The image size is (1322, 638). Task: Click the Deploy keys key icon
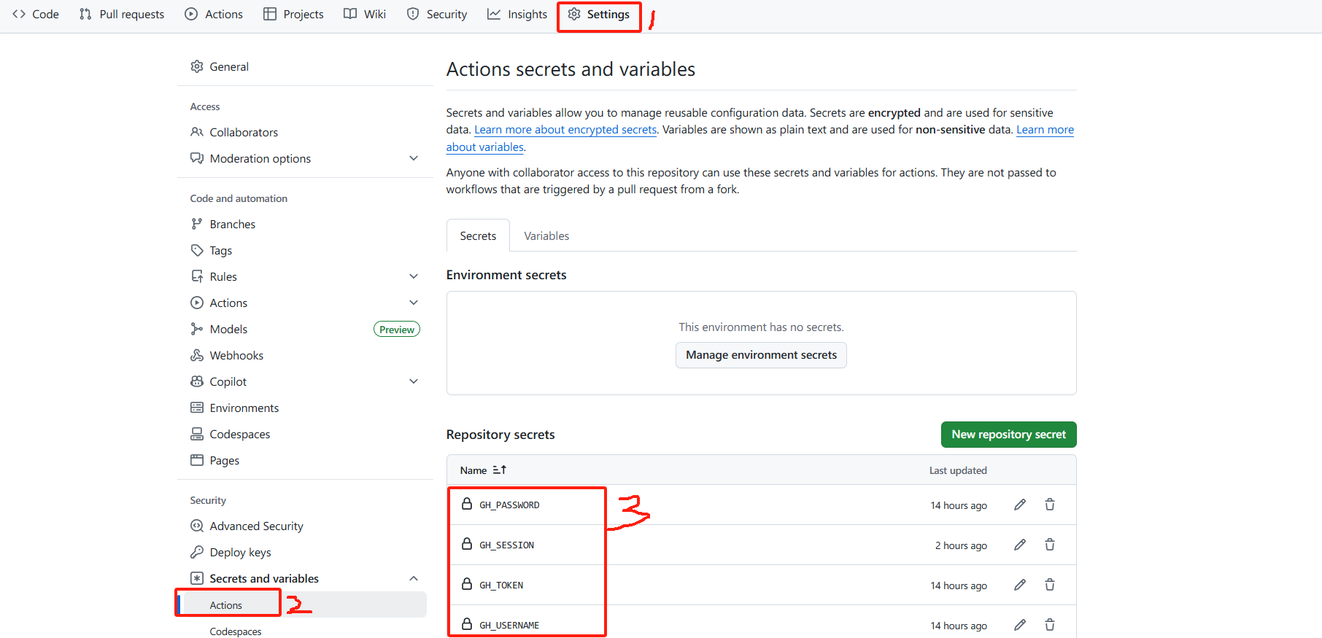click(x=197, y=552)
